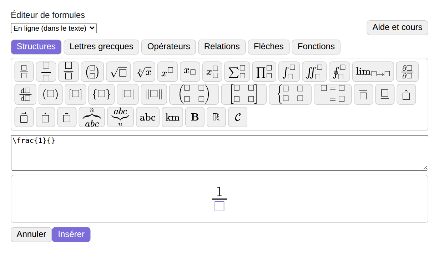Click Insérer to insert the formula
The image size is (439, 253).
71,234
